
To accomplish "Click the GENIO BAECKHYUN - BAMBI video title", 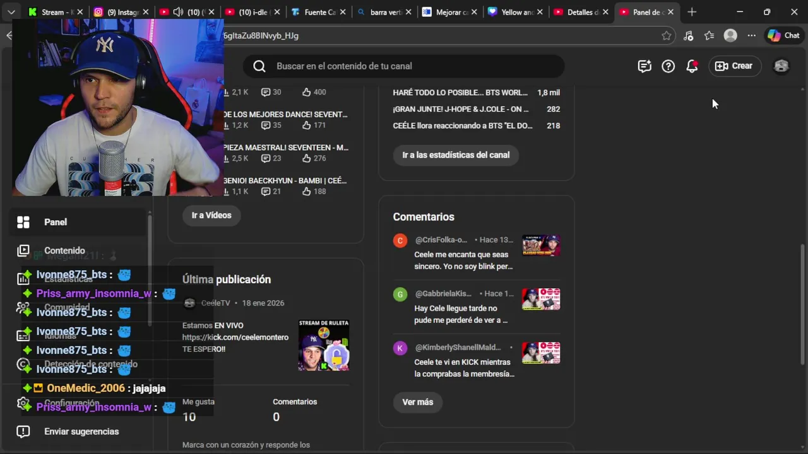I will (285, 181).
